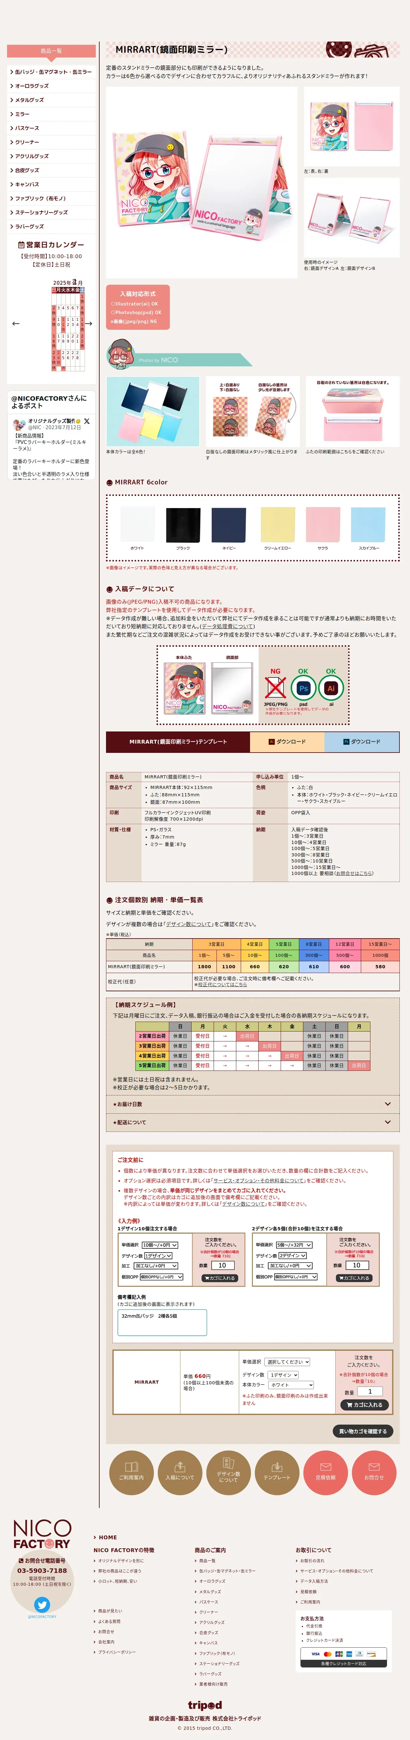Click the お問合せはこちら link in delivery table
Viewport: 410px width, 1740px height.
(x=354, y=873)
